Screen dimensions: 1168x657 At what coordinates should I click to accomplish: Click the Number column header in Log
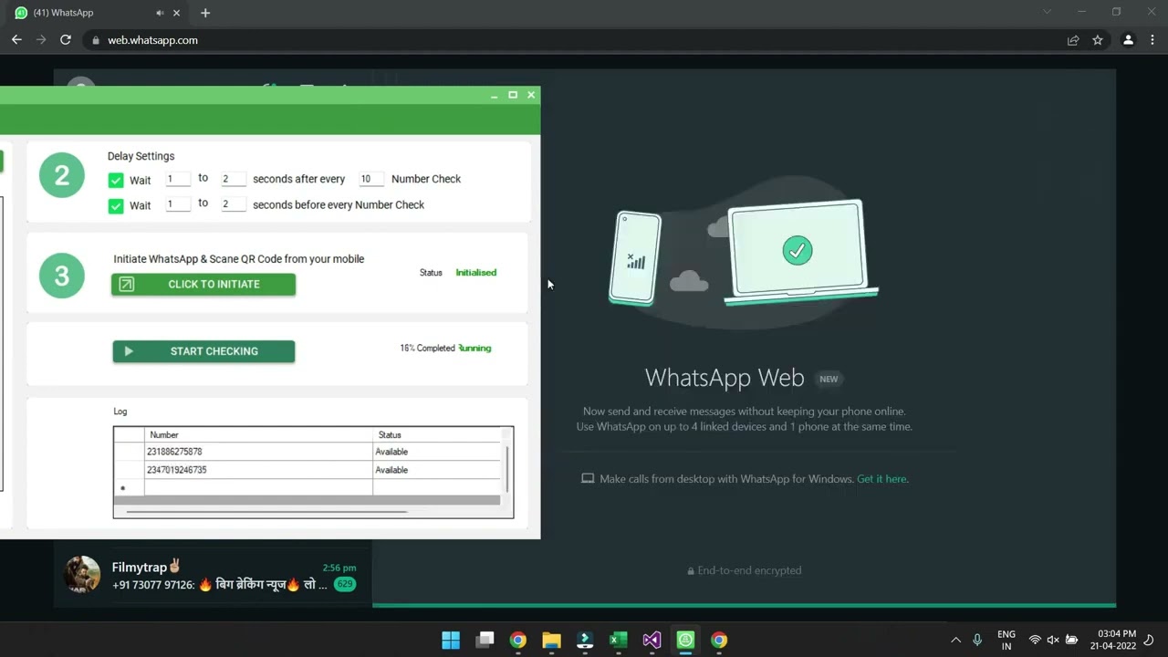259,435
